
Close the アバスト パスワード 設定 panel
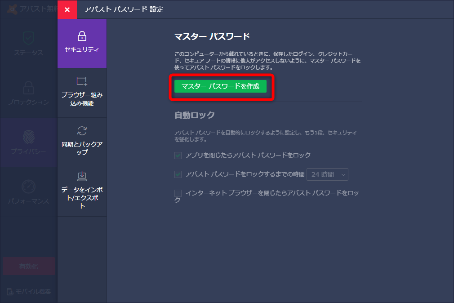(67, 9)
